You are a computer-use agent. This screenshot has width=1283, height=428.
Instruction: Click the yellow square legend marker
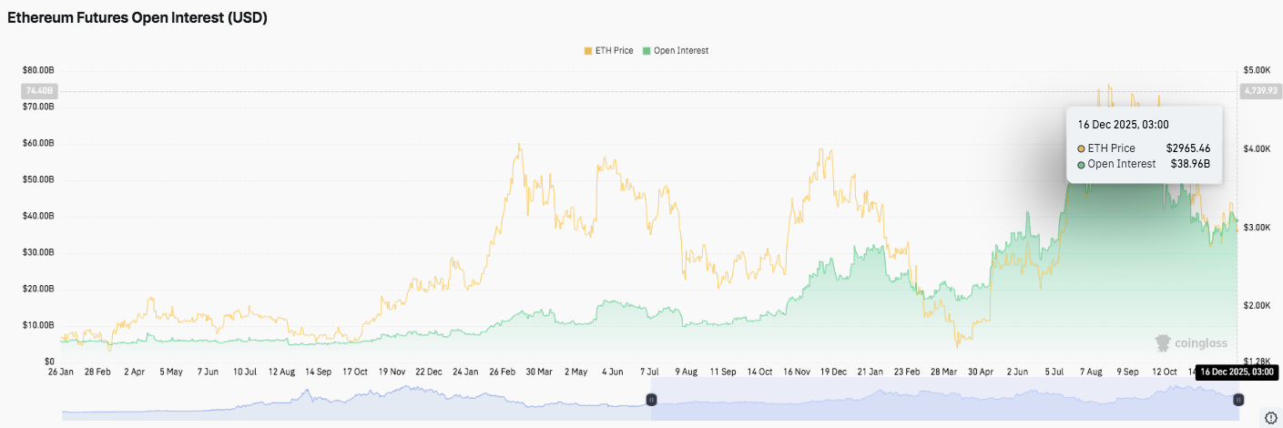coord(587,51)
